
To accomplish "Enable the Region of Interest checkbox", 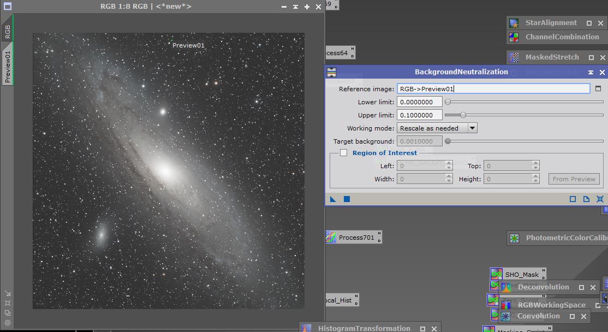I will tap(343, 153).
